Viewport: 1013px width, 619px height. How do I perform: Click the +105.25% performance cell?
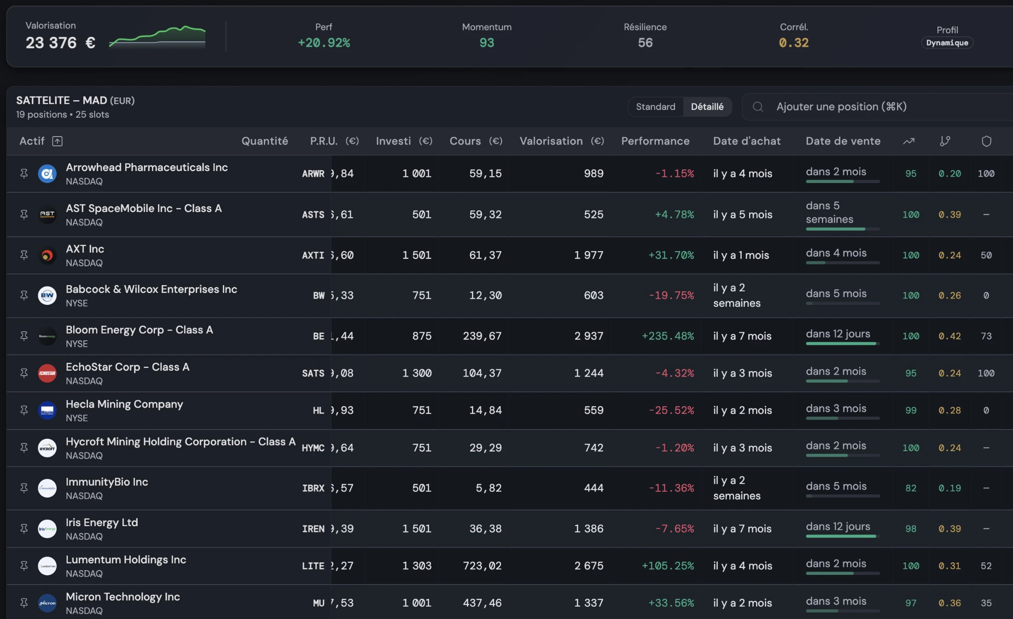[x=668, y=566]
